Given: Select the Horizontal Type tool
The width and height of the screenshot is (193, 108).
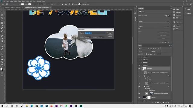Looking at the screenshot, I should [2, 52].
